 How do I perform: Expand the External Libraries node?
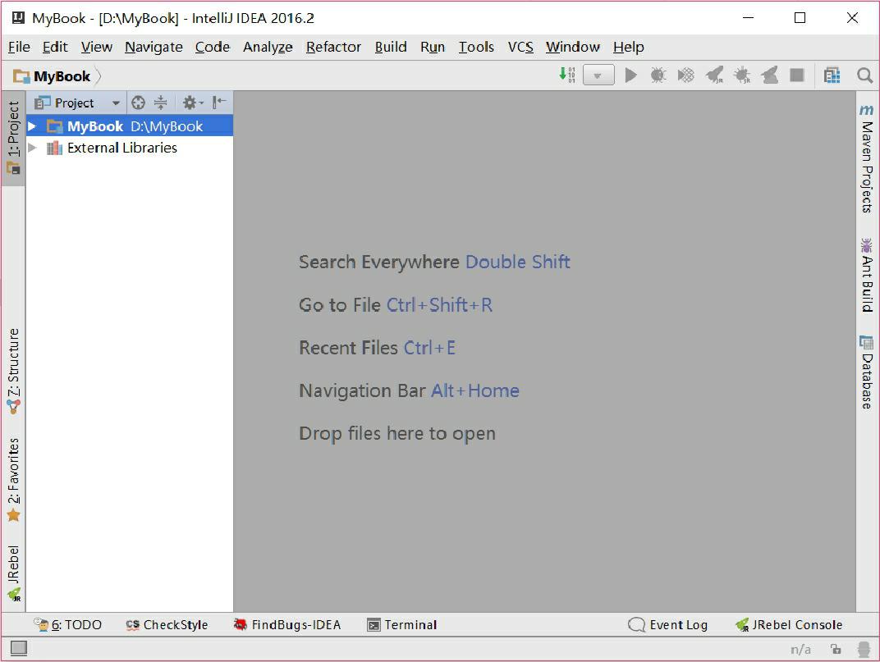[x=32, y=148]
